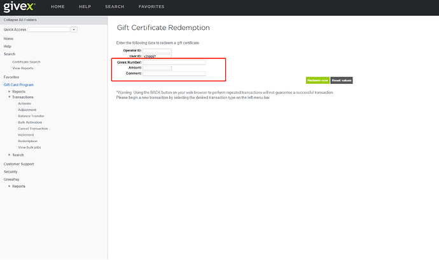The height and width of the screenshot is (260, 439).
Task: Focus the Comment input field
Action: 174,74
